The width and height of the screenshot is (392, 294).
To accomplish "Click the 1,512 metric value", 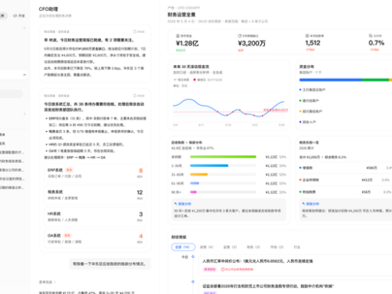I will 313,43.
